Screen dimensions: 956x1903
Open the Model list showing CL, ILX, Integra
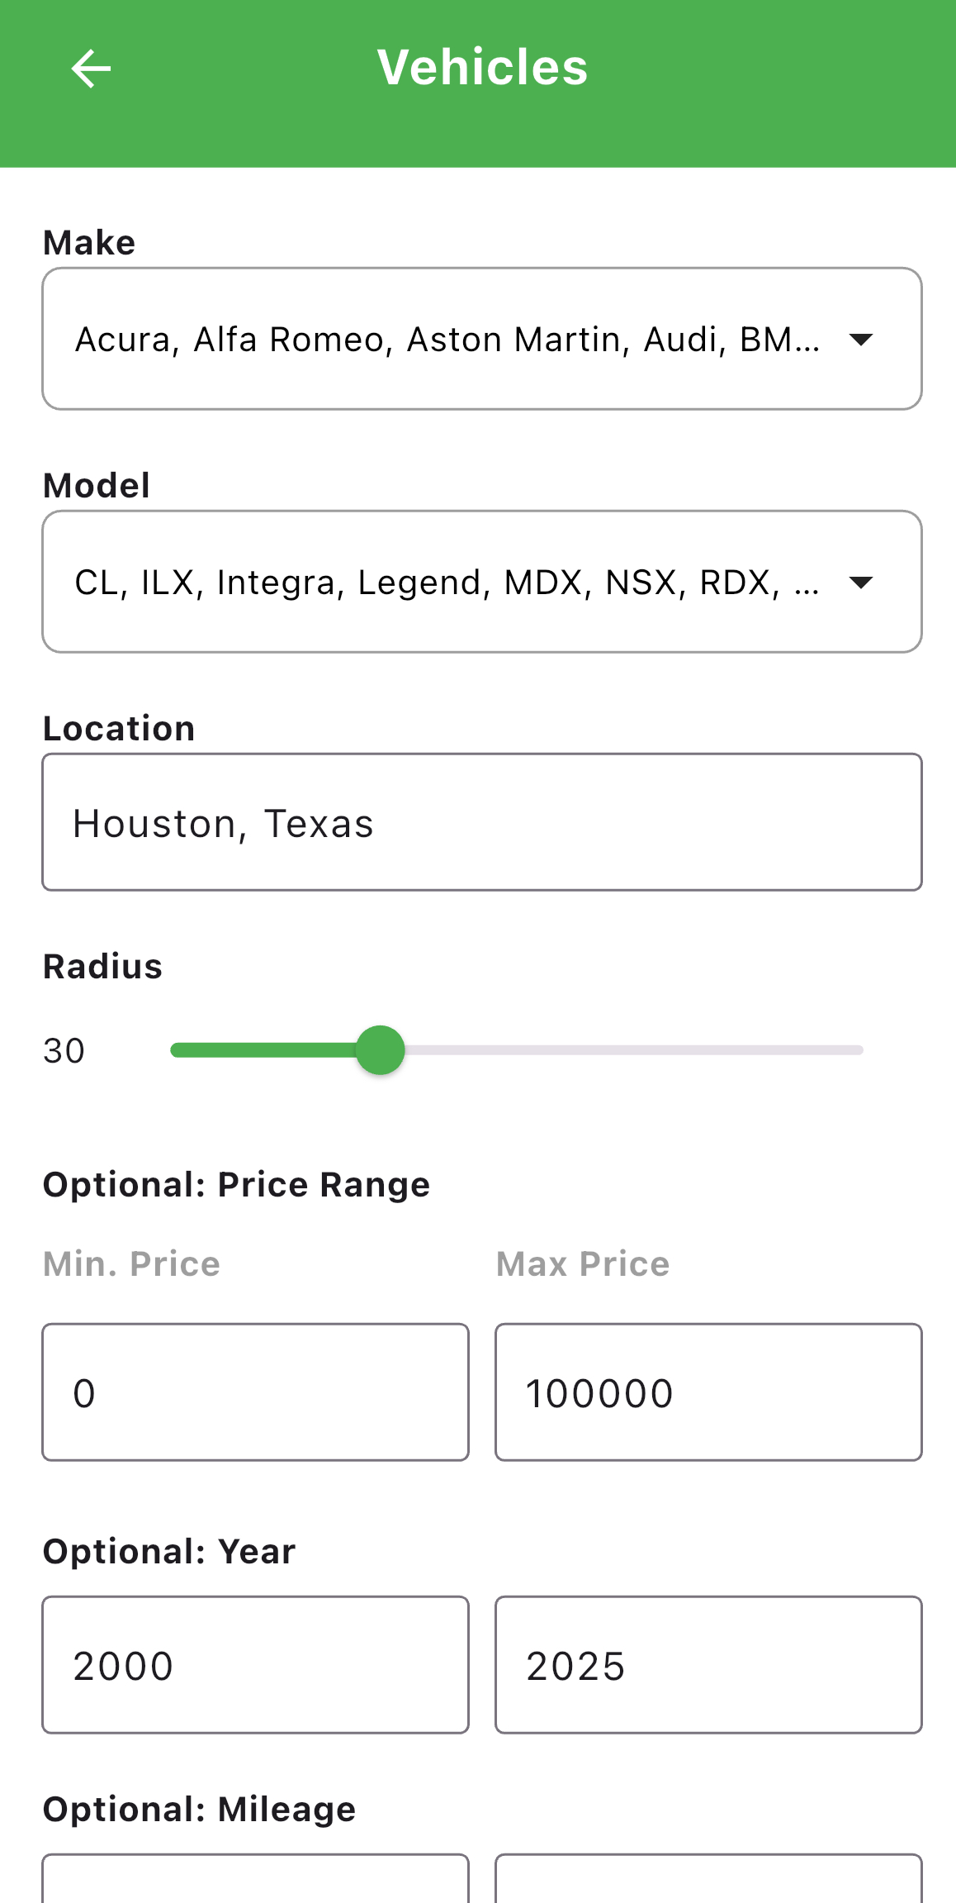click(x=446, y=582)
